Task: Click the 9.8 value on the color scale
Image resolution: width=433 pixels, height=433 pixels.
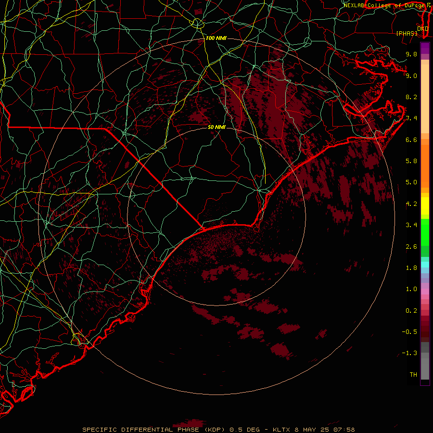Action: click(x=411, y=54)
